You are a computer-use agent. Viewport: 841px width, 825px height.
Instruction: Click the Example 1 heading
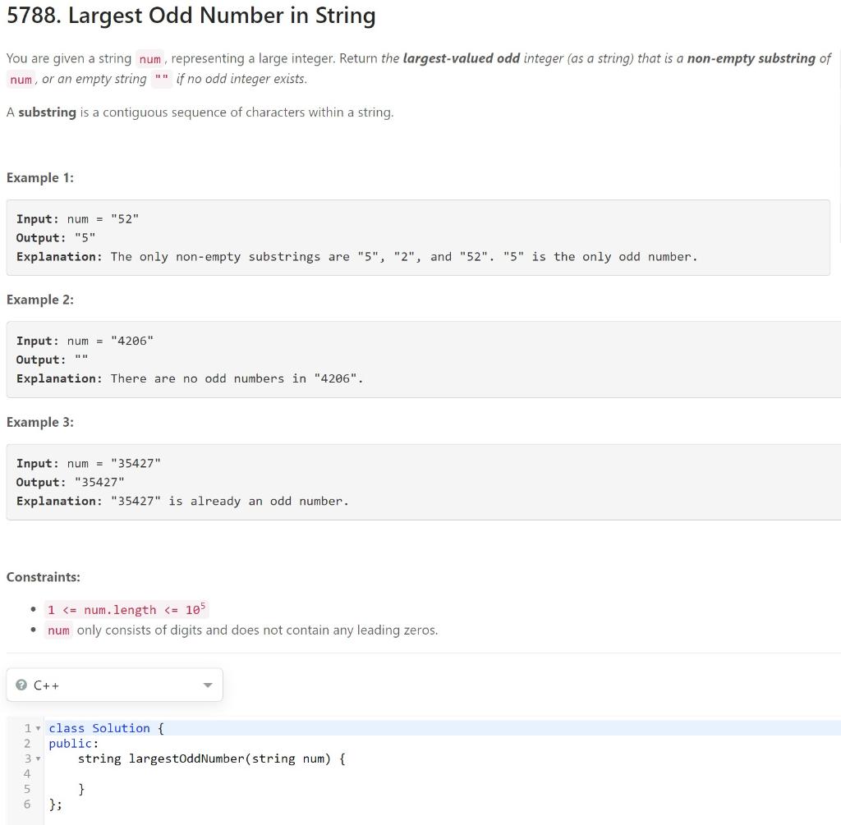tap(40, 177)
